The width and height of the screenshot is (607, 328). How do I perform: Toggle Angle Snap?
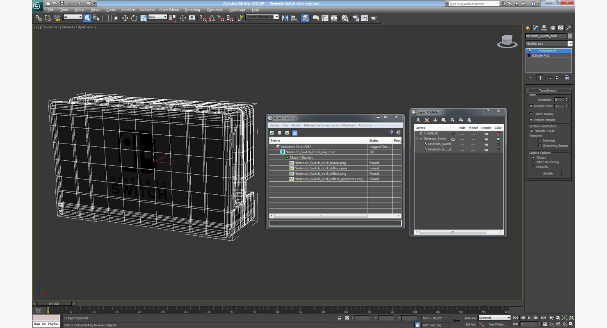pyautogui.click(x=212, y=18)
